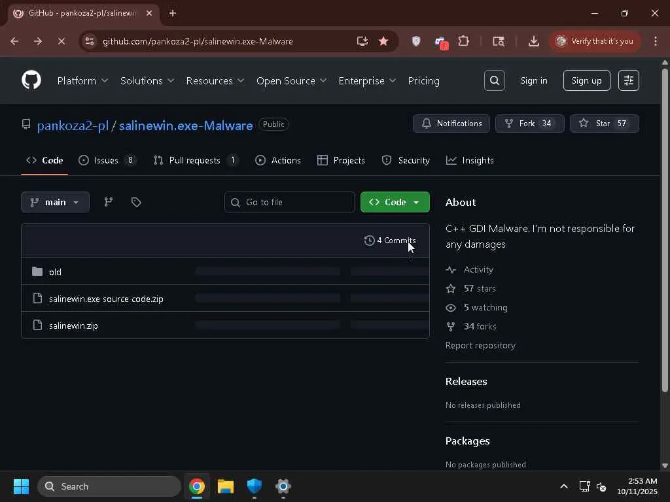Open the Releases heading link
This screenshot has width=670, height=502.
[466, 381]
